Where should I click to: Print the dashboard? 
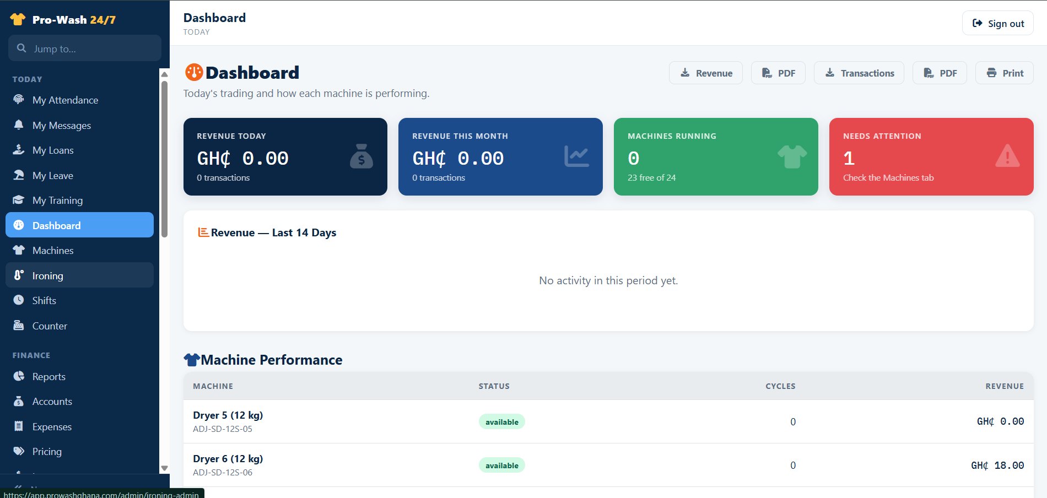(1005, 73)
